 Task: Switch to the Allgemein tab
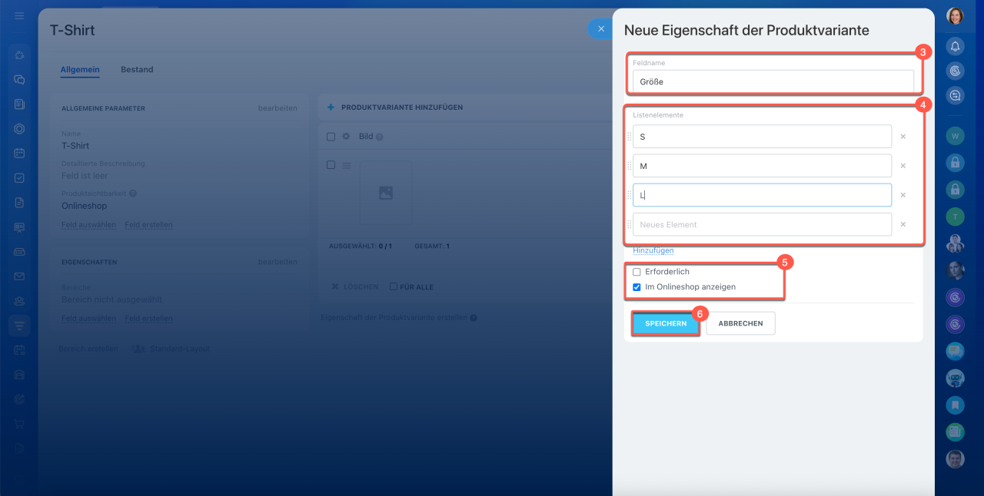coord(80,70)
